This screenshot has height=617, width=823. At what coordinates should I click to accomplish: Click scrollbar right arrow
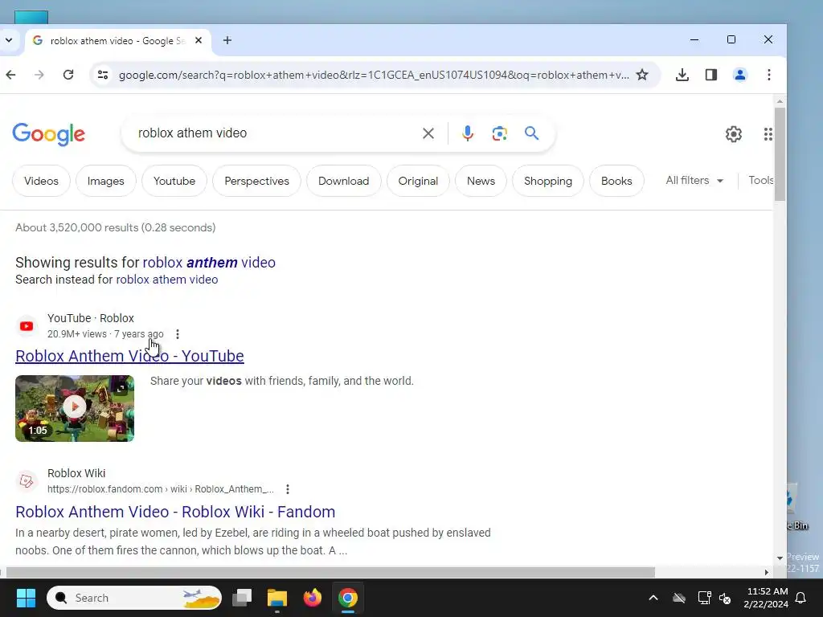(x=767, y=572)
